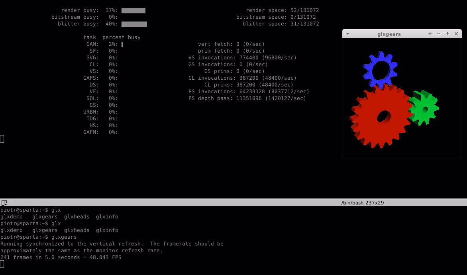467x275 pixels.
Task: Close the glxgears window
Action: [x=456, y=34]
